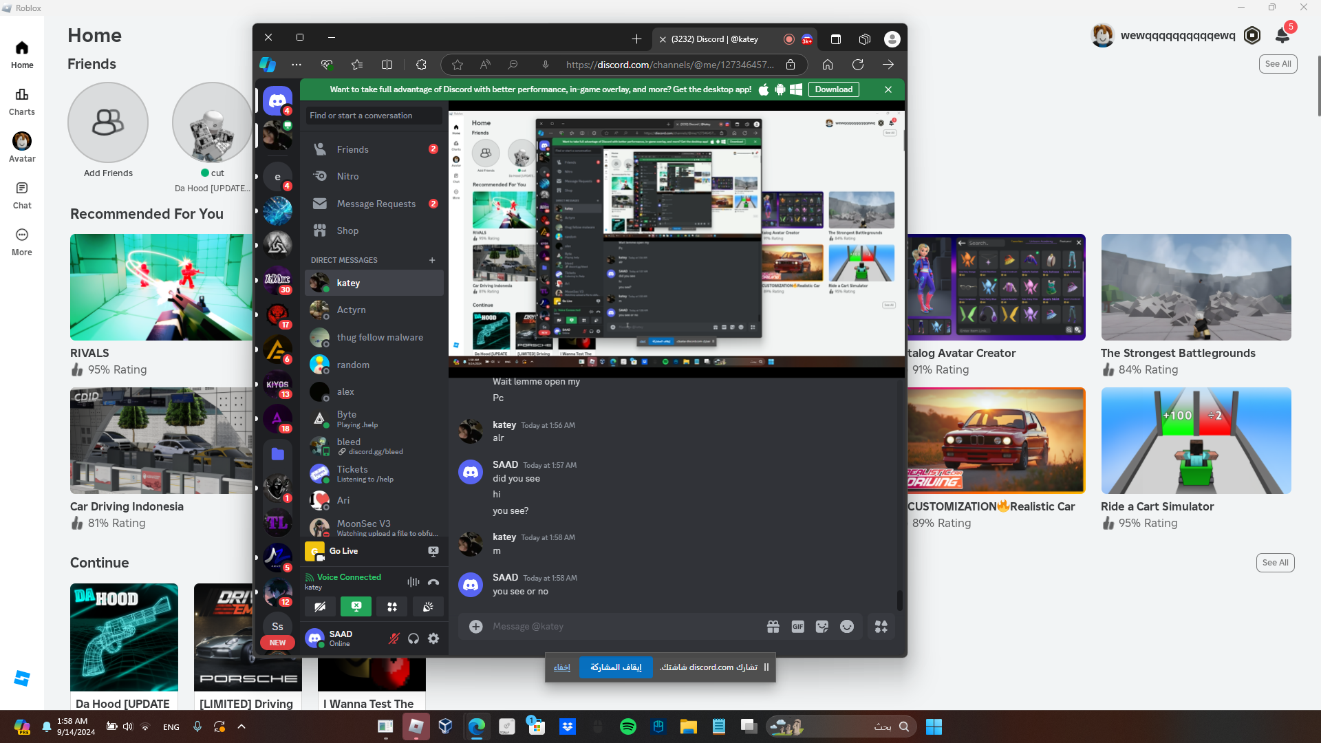Toggle deafen headphones icon
Viewport: 1321px width, 743px height.
coord(414,638)
